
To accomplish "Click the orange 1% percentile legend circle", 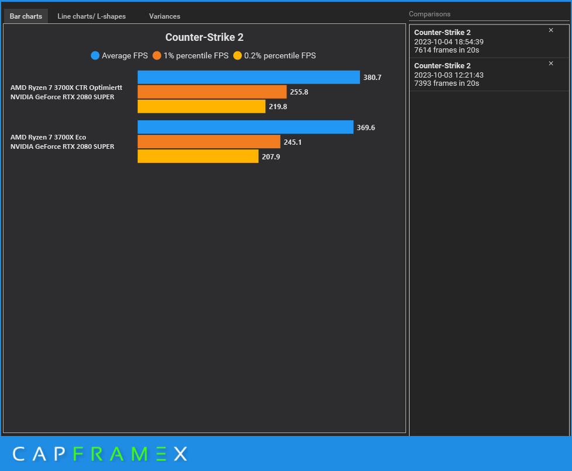I will 157,55.
